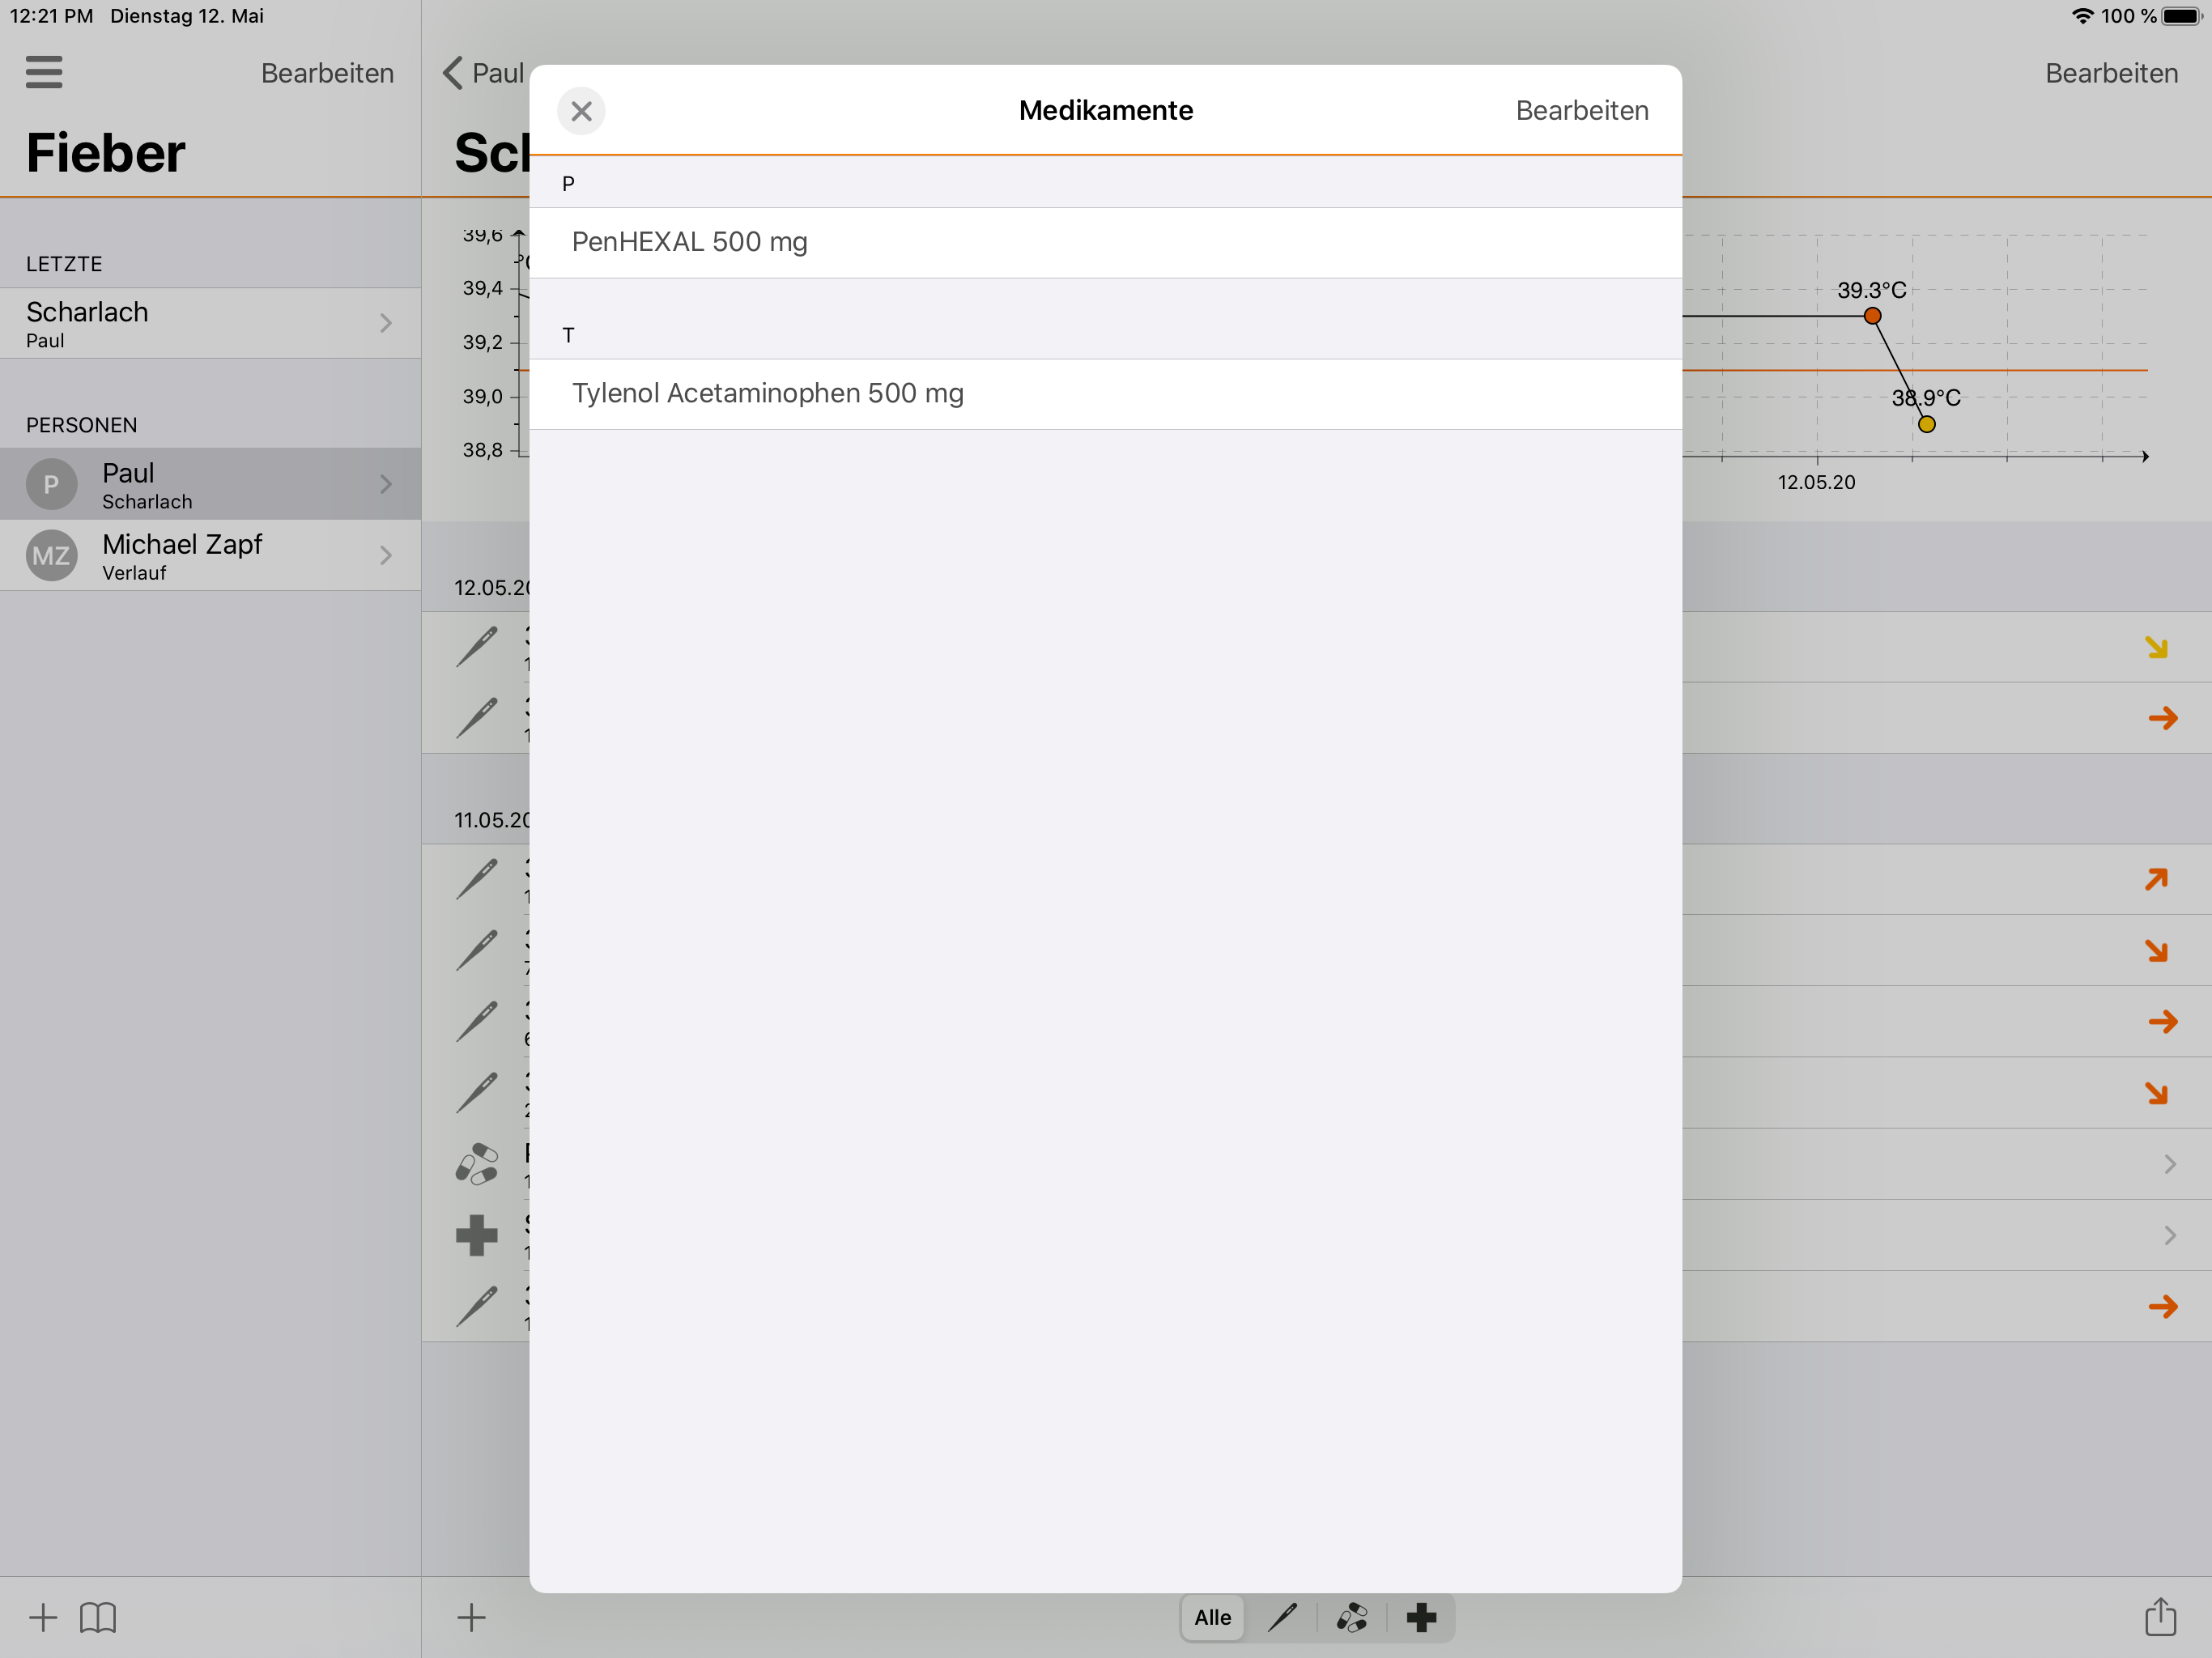The width and height of the screenshot is (2212, 1658).
Task: Click the add entry plus icon
Action: click(471, 1617)
